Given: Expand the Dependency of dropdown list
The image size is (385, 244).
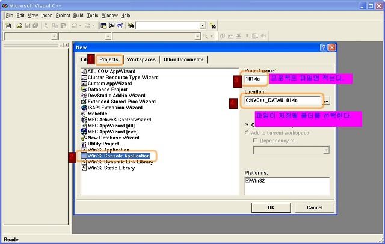Looking at the screenshot, I should coord(326,150).
